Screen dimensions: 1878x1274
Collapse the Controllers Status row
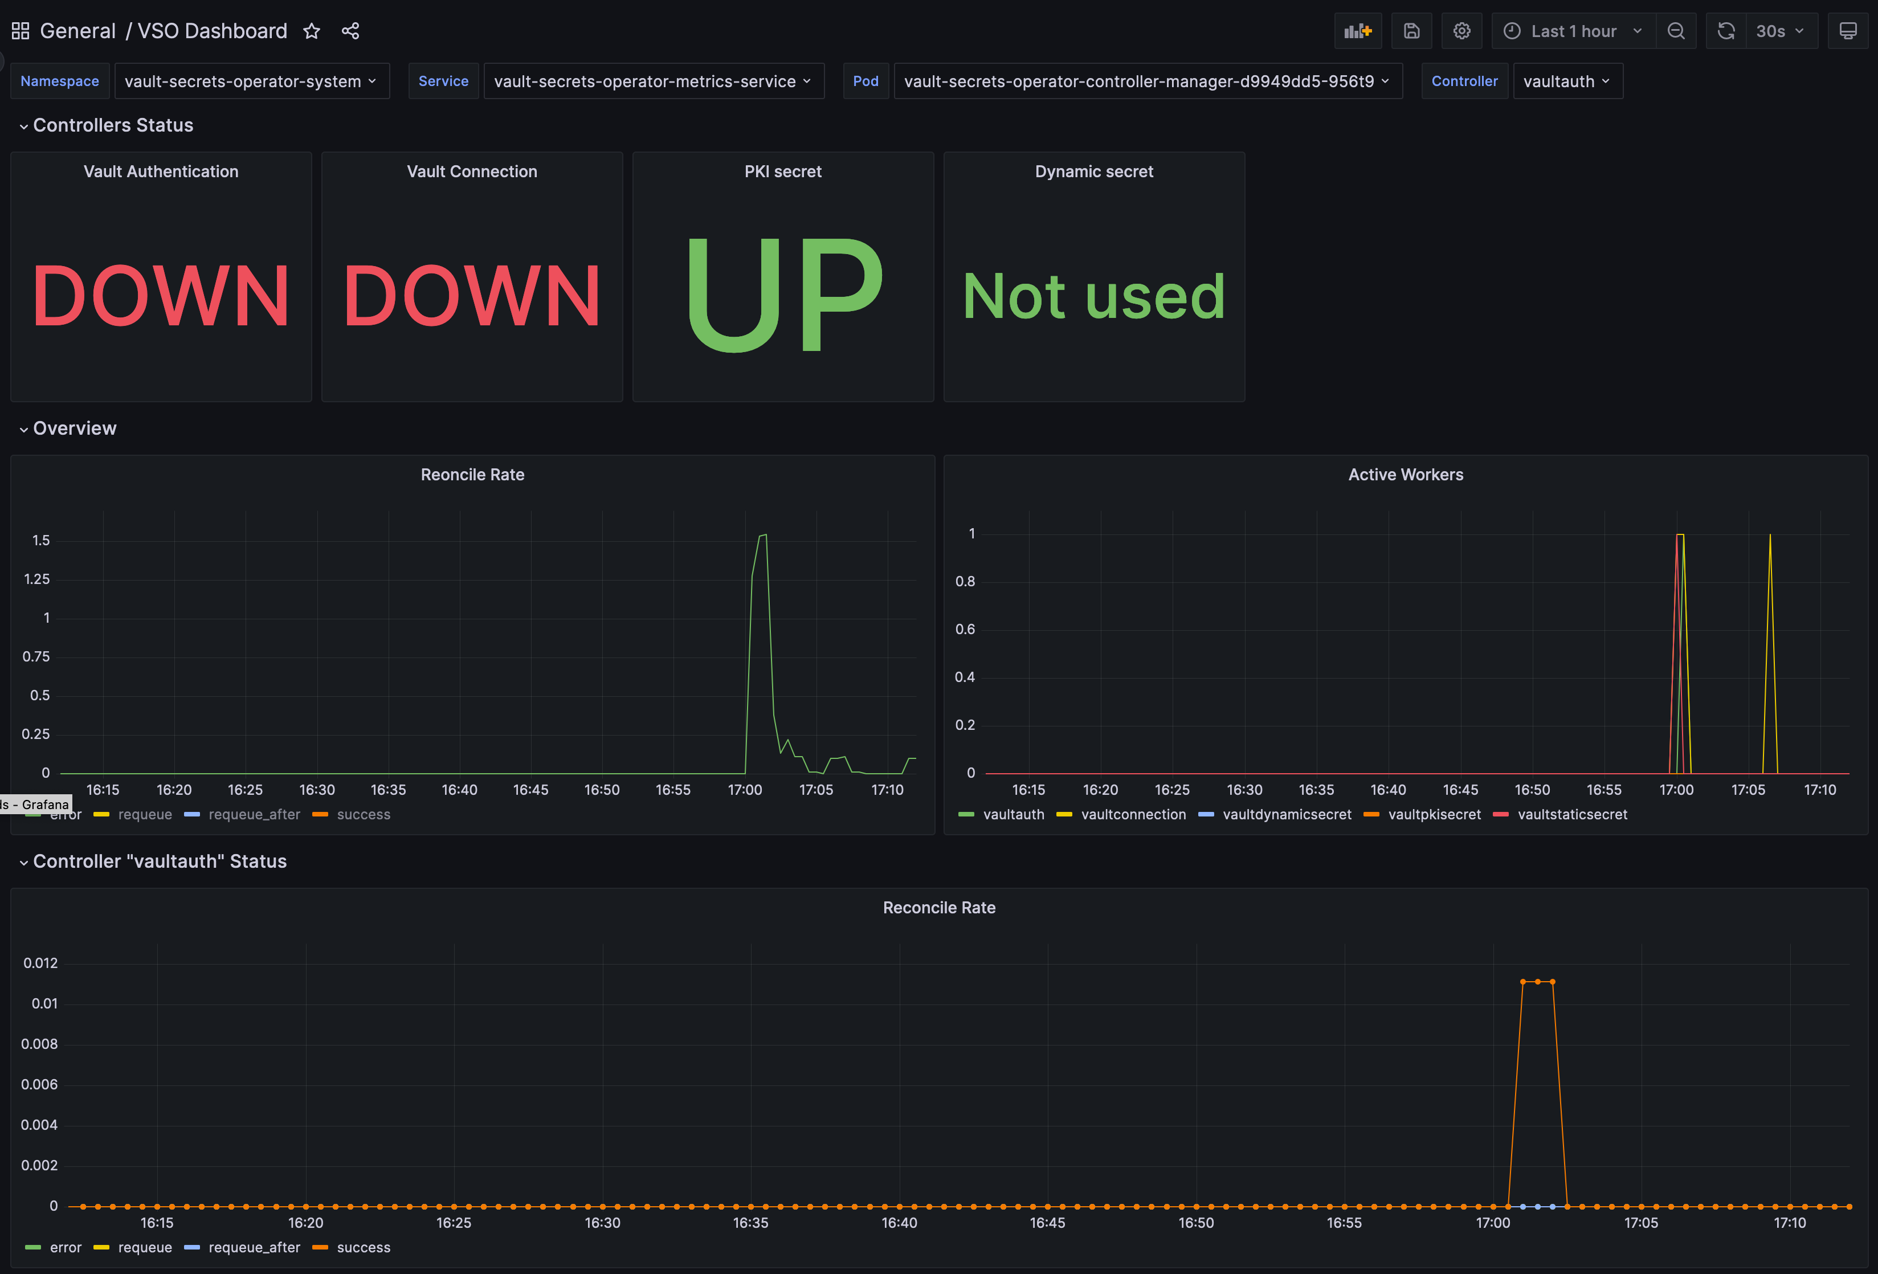(112, 125)
